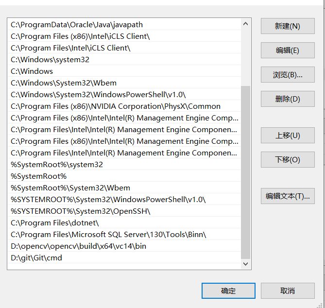325x308 pixels.
Task: Click the 删除(D) delete button
Action: pyautogui.click(x=288, y=99)
